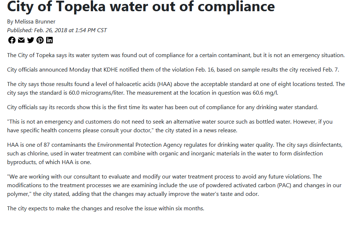Click the paragraph starting The City of Topeka says
Viewport: 355px width, 232px height.
point(176,55)
